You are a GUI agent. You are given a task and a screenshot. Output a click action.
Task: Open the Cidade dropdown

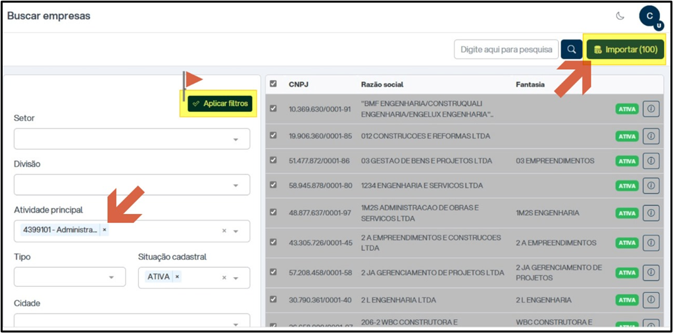(x=132, y=321)
